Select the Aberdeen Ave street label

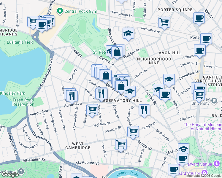[13, 144]
